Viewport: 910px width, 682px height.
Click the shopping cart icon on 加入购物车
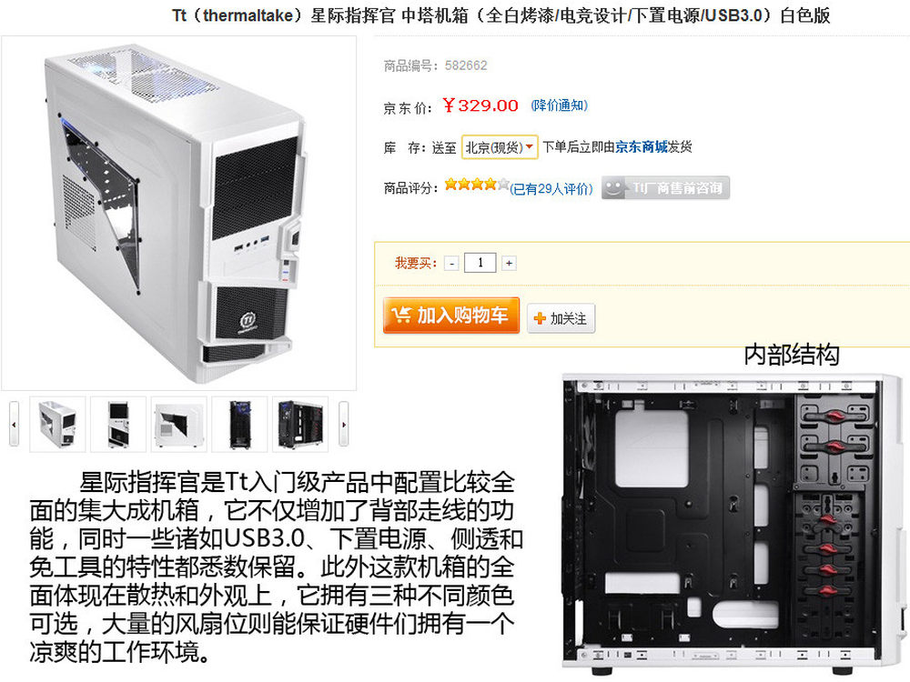tap(401, 315)
